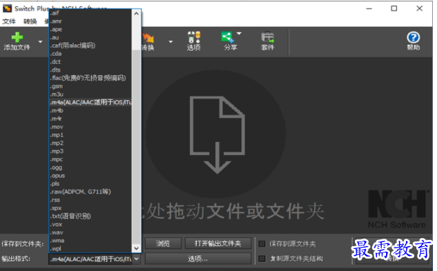Open the 文件 menu
The height and width of the screenshot is (271, 437).
click(9, 21)
